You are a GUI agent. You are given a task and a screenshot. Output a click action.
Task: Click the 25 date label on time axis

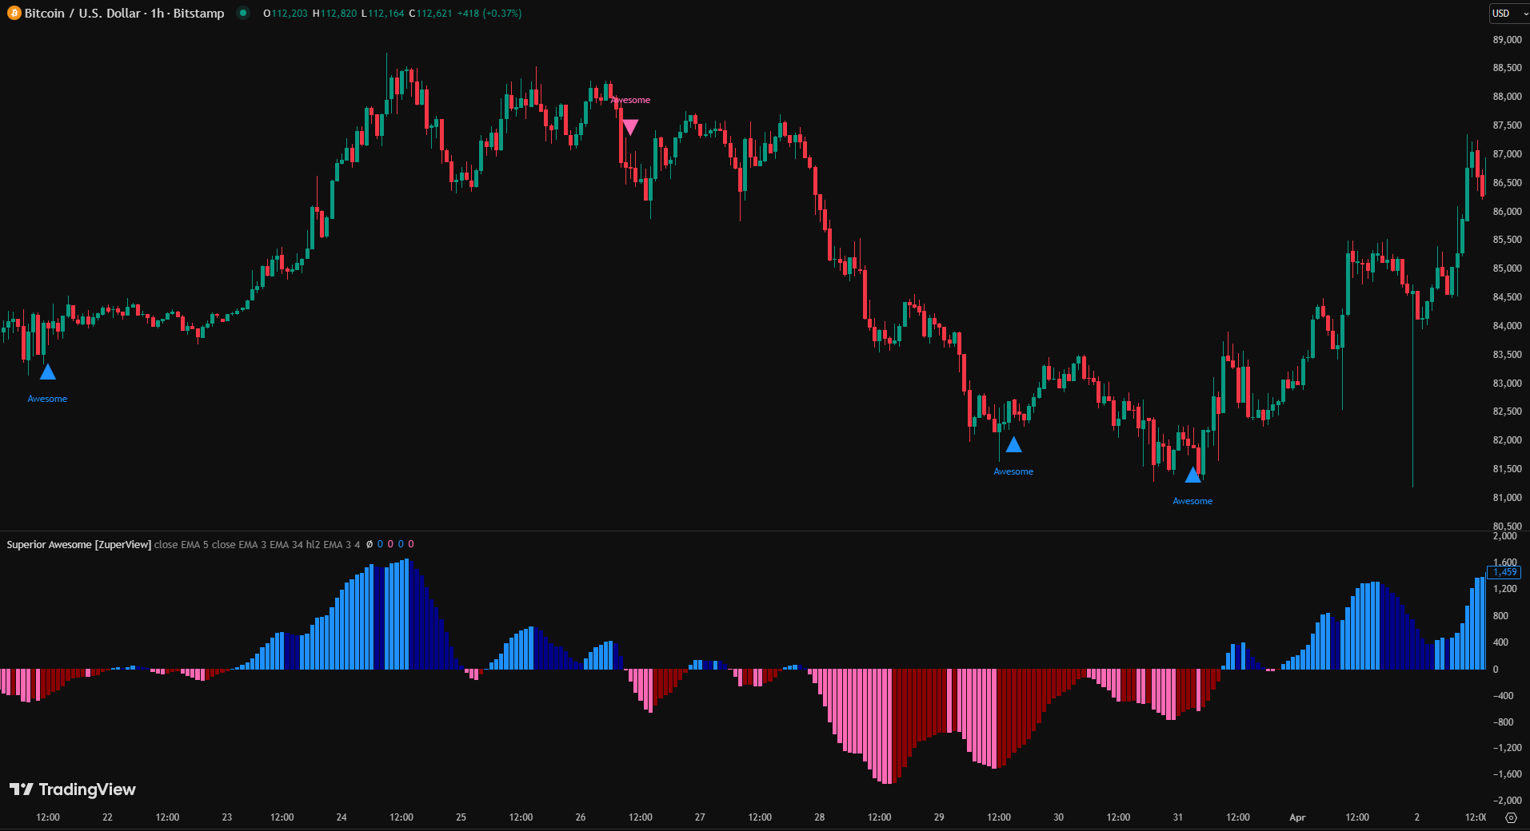point(461,817)
